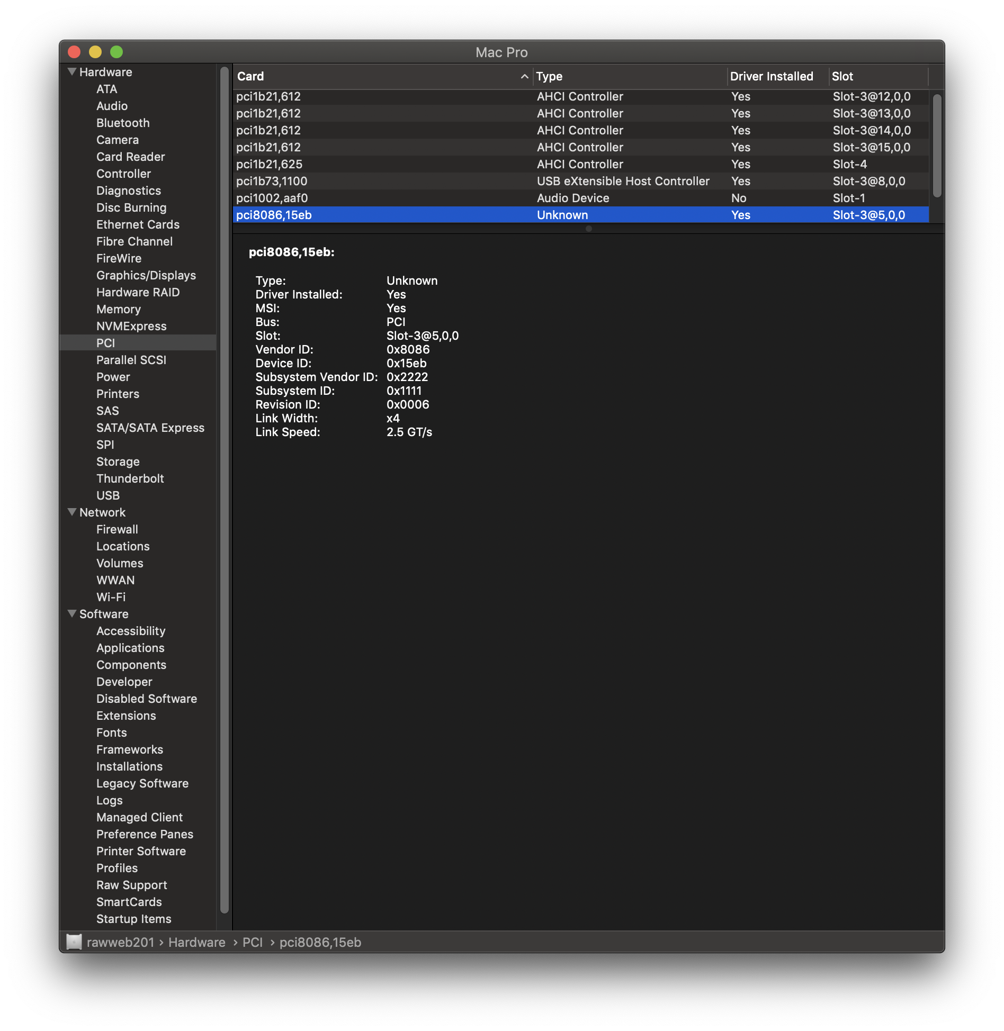Select the pci1b21,625 AHCI Controller row
This screenshot has width=1004, height=1031.
coord(581,164)
